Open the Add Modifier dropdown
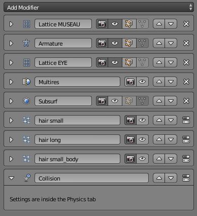197x216 pixels. 98,8
